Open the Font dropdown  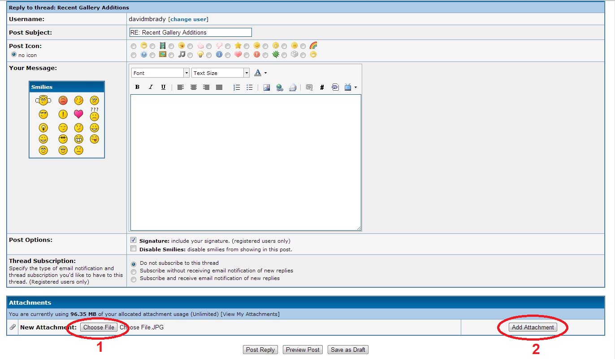(160, 73)
